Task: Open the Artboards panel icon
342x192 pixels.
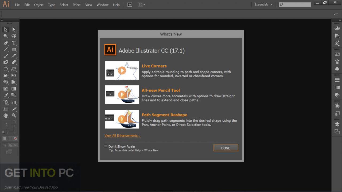Action: pyautogui.click(x=337, y=132)
